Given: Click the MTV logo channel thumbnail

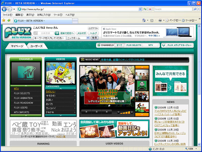Looking at the screenshot, I should (x=26, y=73).
